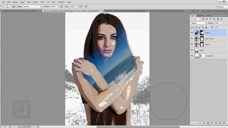Link layers icon at Layers panel bottom
Viewport: 228px width, 128px height.
pos(200,123)
